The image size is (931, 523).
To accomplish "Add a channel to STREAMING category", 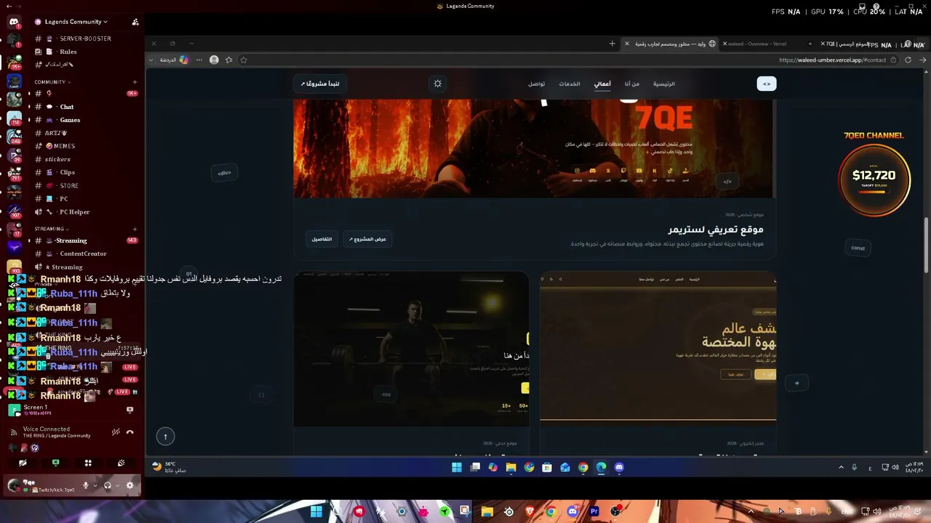I will pyautogui.click(x=135, y=229).
